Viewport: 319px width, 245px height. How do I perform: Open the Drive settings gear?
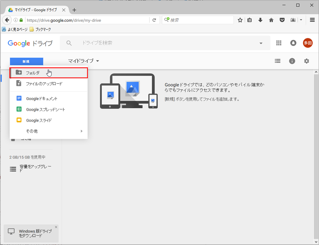point(307,61)
